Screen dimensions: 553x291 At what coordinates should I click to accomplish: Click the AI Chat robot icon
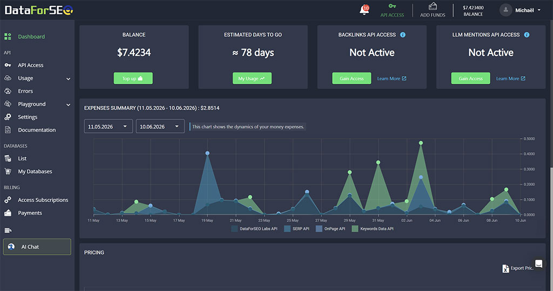pos(11,247)
